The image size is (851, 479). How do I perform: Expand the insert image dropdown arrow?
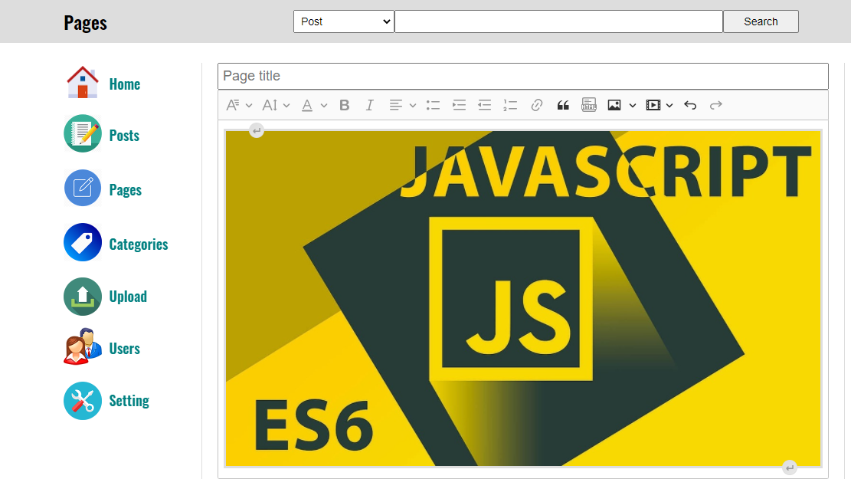(x=632, y=106)
